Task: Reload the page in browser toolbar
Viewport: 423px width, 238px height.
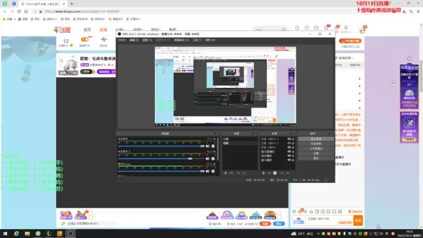Action: (x=19, y=11)
